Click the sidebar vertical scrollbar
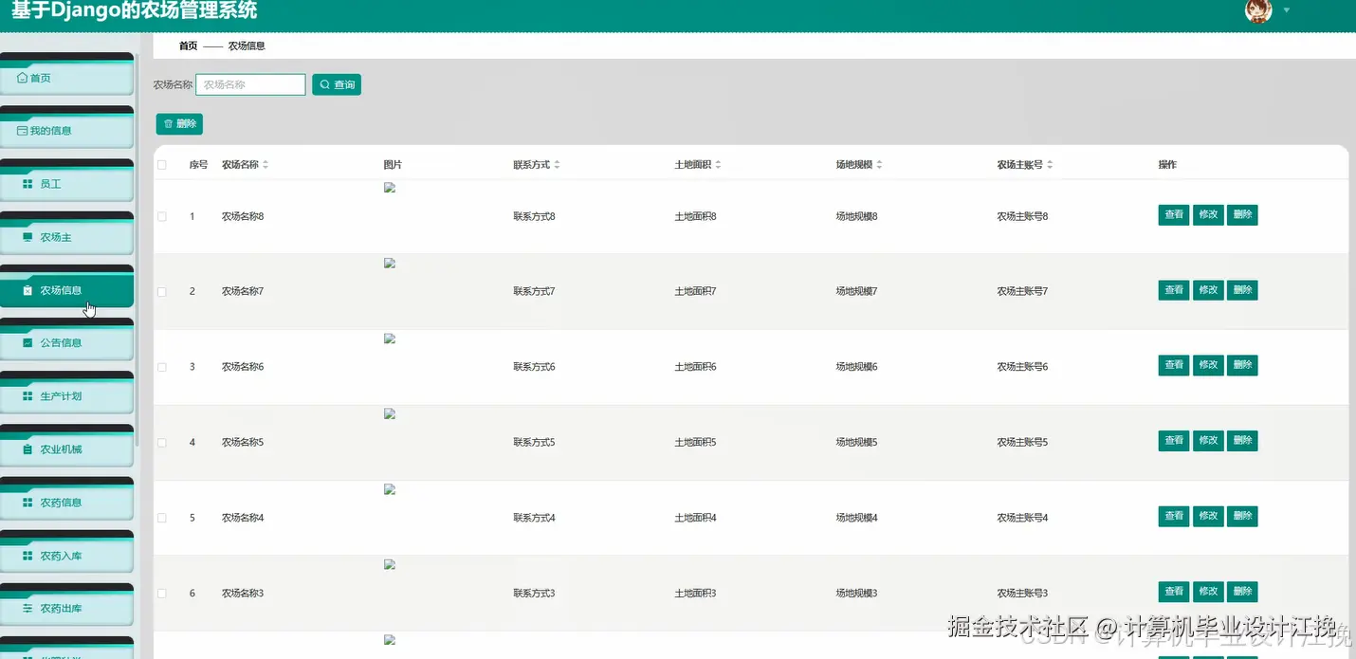This screenshot has height=659, width=1356. pyautogui.click(x=138, y=251)
